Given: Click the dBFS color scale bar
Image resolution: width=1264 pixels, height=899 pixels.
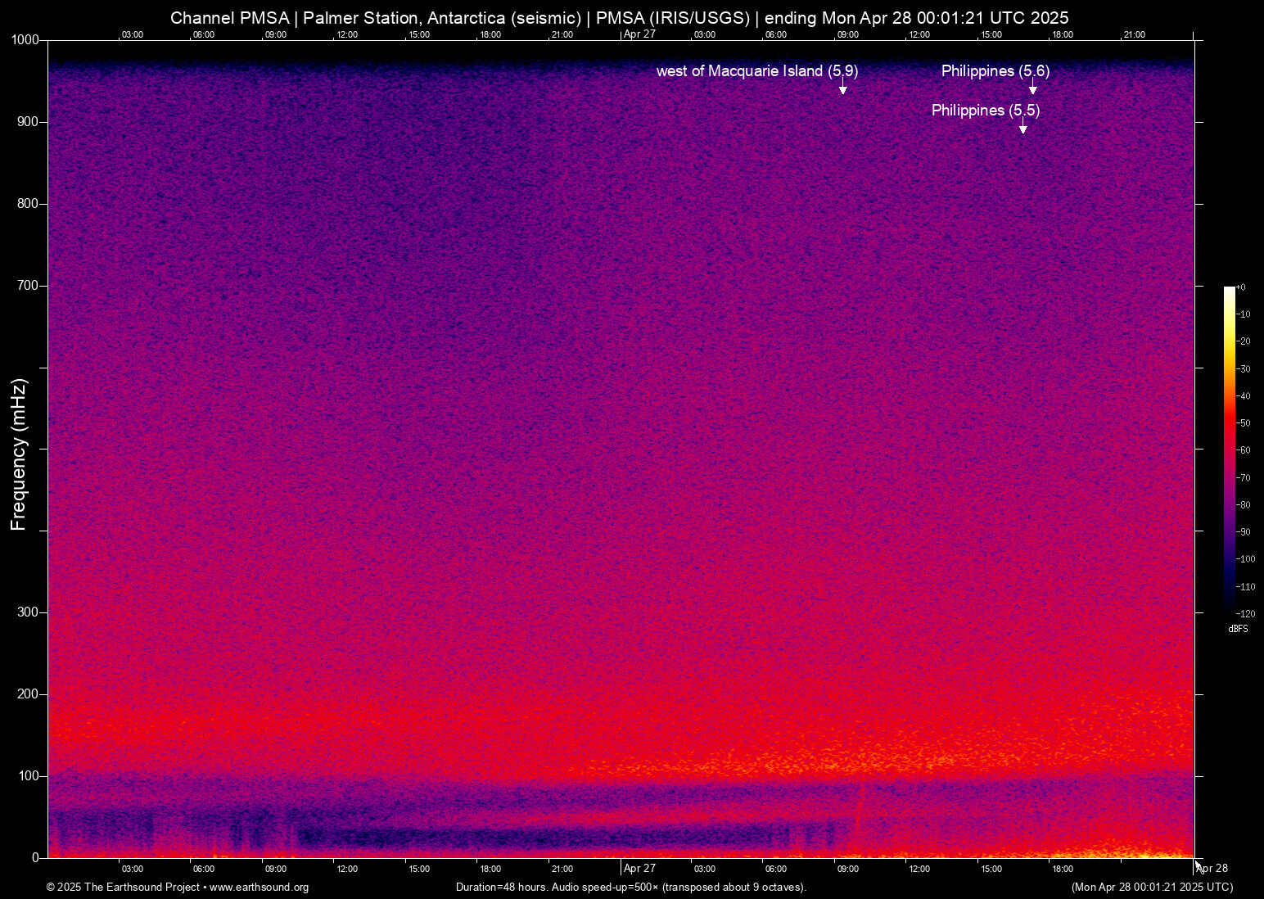Looking at the screenshot, I should point(1229,449).
